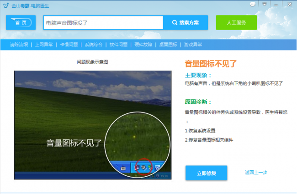Select the 硬件故障 category
Viewport: 297px width, 194px height.
tap(143, 45)
